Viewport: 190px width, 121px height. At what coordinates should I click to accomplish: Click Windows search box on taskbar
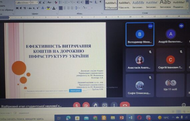tap(27, 119)
